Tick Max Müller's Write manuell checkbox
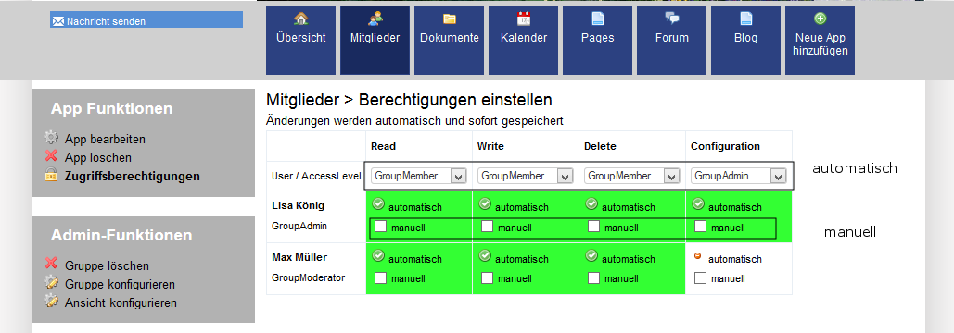This screenshot has width=954, height=333. point(488,277)
